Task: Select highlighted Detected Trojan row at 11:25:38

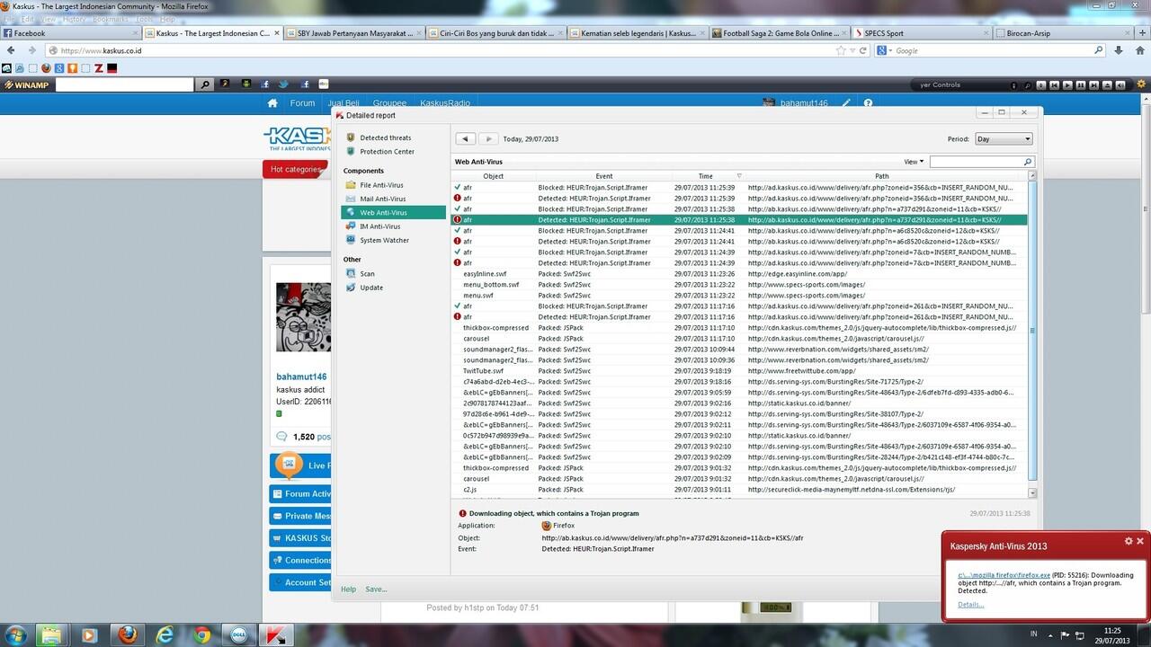Action: (739, 219)
